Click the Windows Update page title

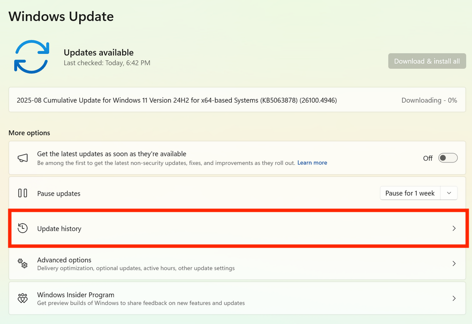point(61,17)
